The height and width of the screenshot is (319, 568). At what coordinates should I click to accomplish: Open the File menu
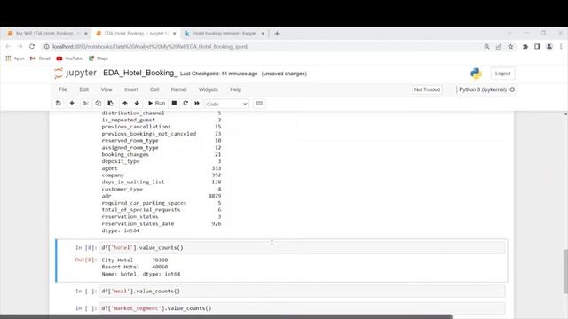(x=63, y=89)
